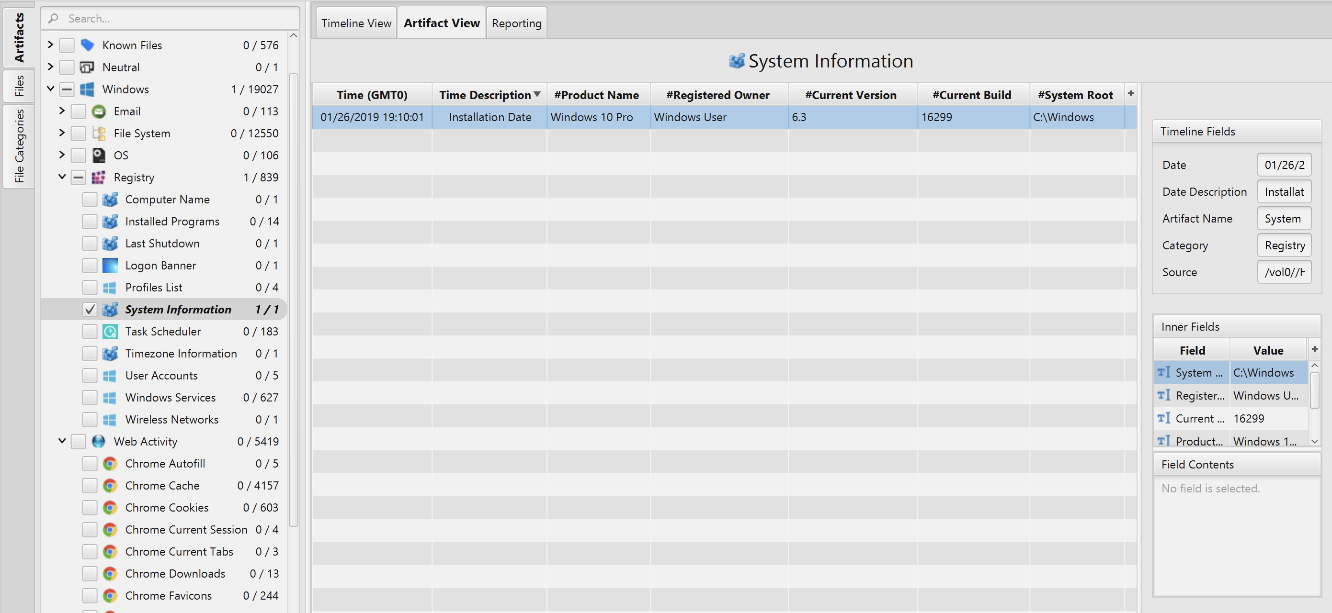Click the Logon Banner blue square icon
This screenshot has height=613, width=1332.
[x=110, y=266]
